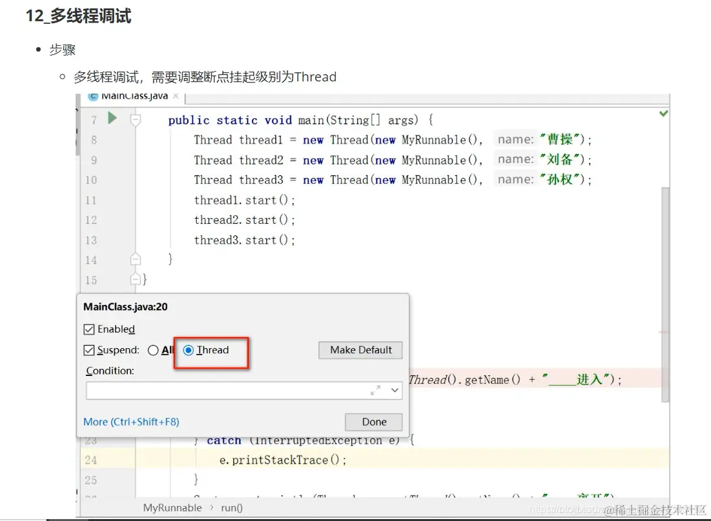711x521 pixels.
Task: Click the "曹操" string literal
Action: [560, 139]
